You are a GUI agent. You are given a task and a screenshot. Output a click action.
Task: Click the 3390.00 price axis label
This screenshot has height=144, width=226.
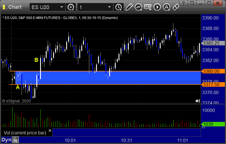coord(210,18)
